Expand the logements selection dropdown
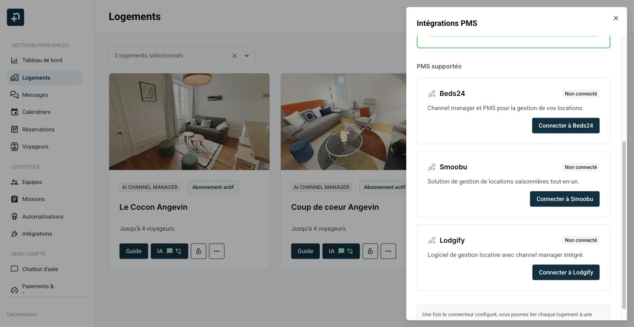This screenshot has width=634, height=327. click(247, 56)
